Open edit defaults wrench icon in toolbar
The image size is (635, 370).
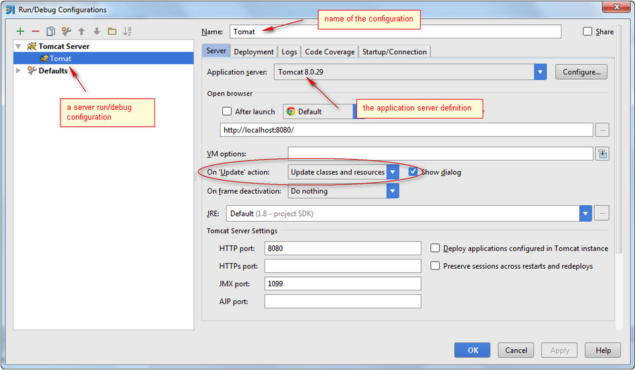click(x=66, y=31)
